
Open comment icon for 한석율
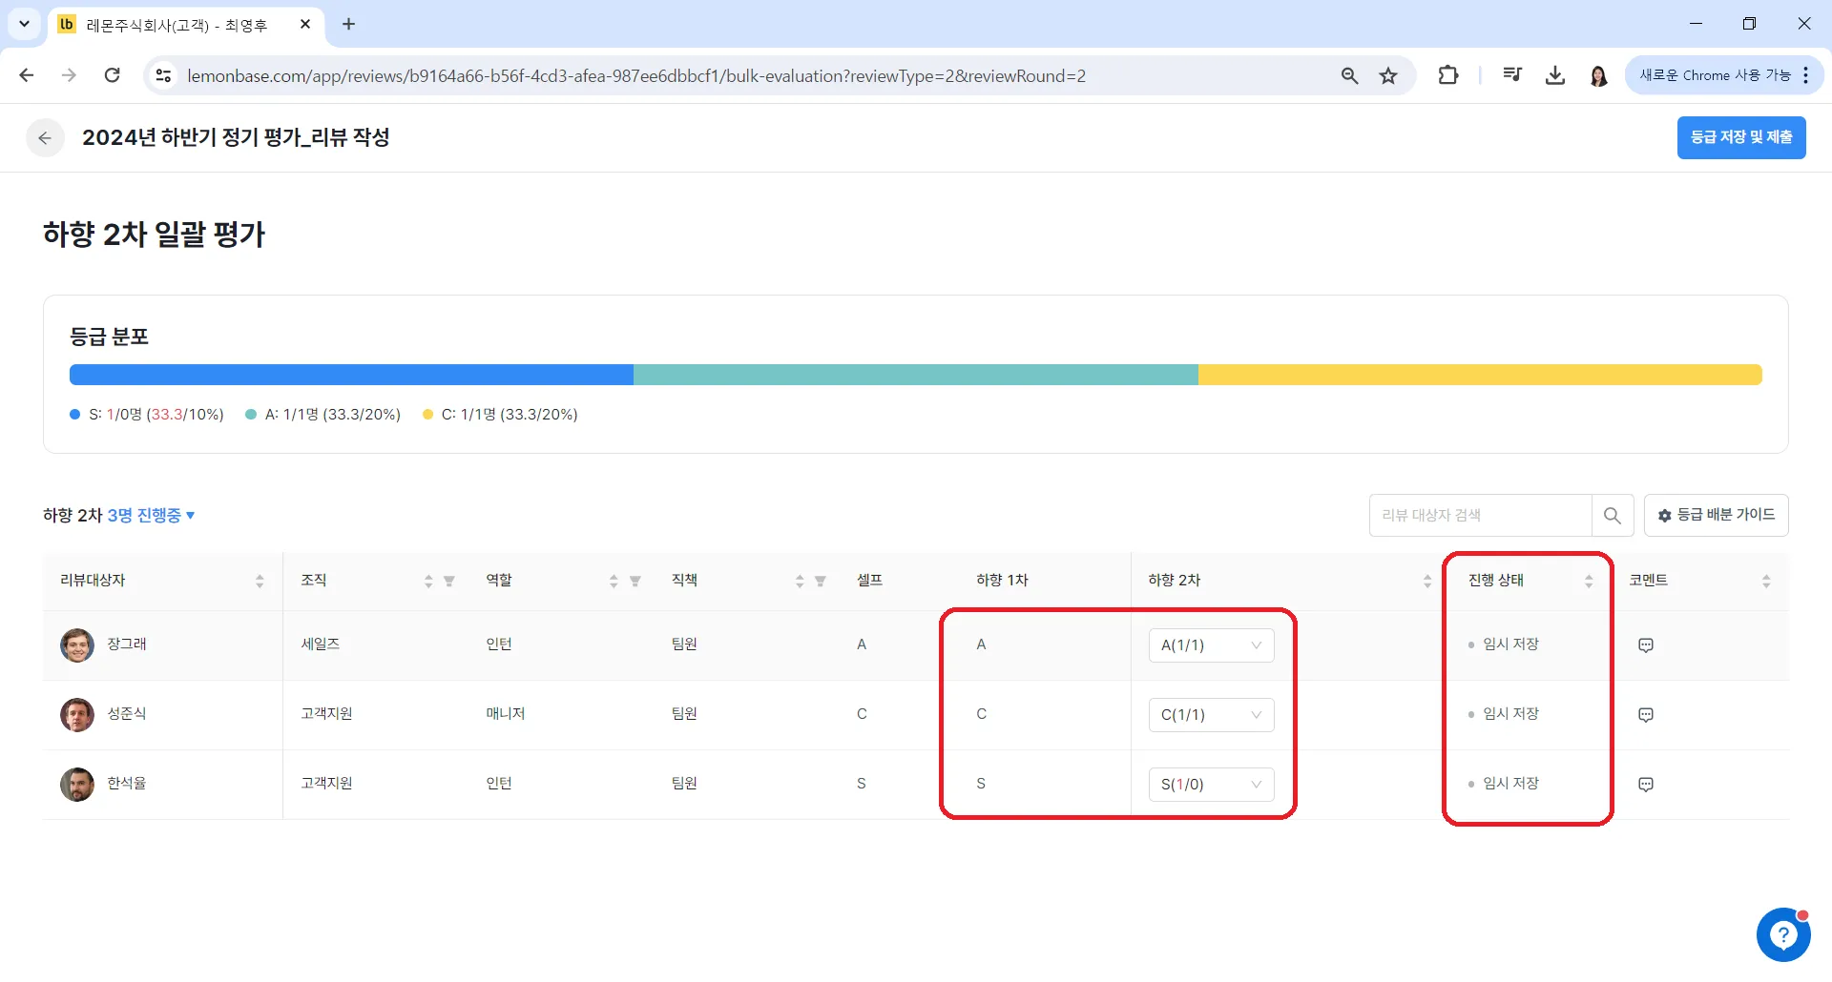coord(1646,785)
